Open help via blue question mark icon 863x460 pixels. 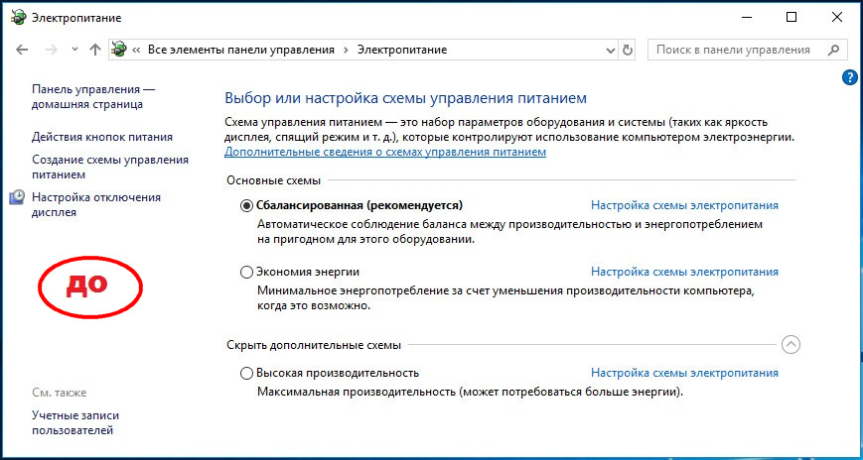click(849, 77)
